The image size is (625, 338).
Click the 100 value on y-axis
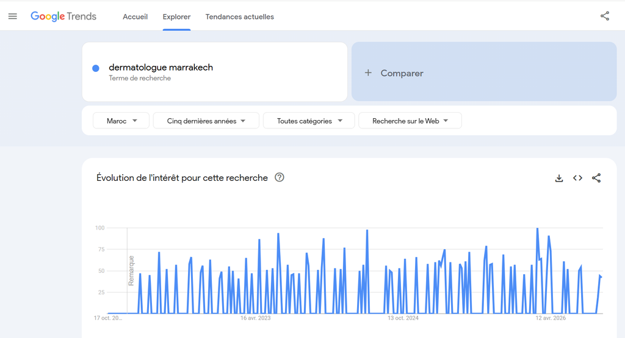coord(99,228)
